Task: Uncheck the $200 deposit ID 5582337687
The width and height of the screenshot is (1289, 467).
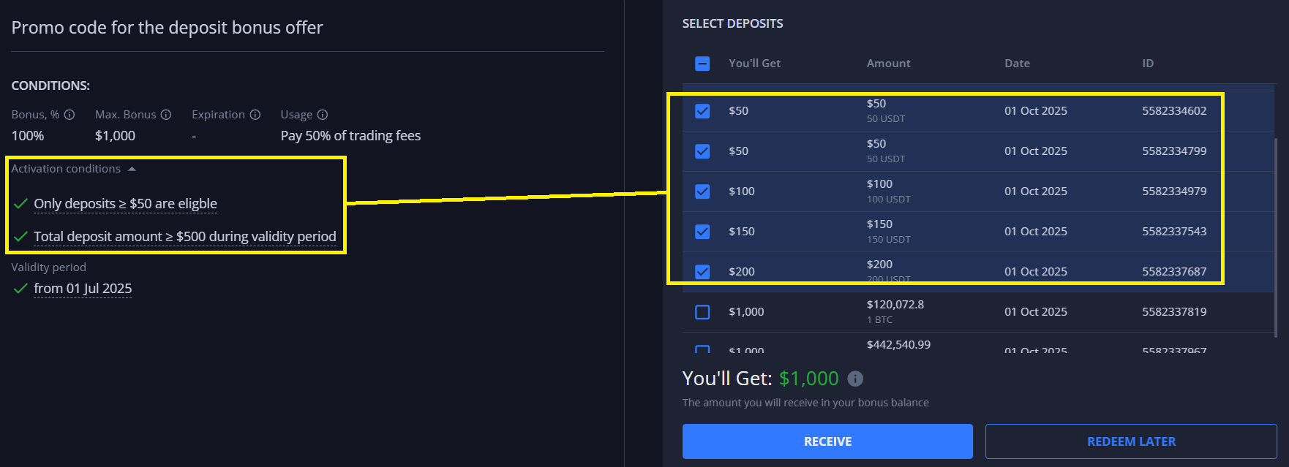Action: coord(702,272)
